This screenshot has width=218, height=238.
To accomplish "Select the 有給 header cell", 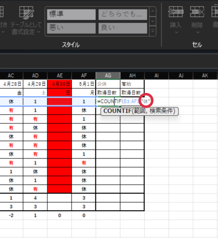I will 132,84.
